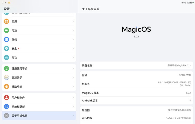
Task: Tap the orange 应用 apps icon
Action: click(x=6, y=22)
